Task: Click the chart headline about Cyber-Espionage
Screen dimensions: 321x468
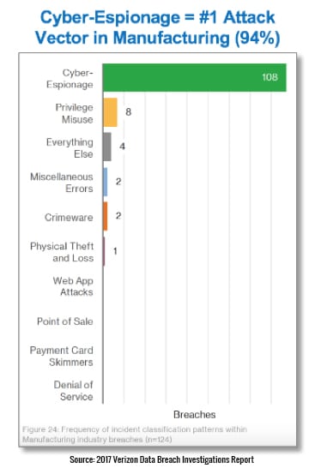Action: tap(158, 27)
